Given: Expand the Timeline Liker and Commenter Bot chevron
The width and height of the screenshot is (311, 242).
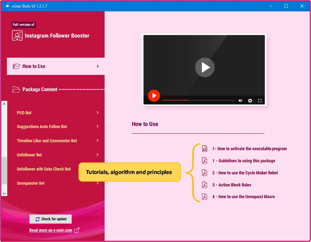Looking at the screenshot, I should [97, 141].
